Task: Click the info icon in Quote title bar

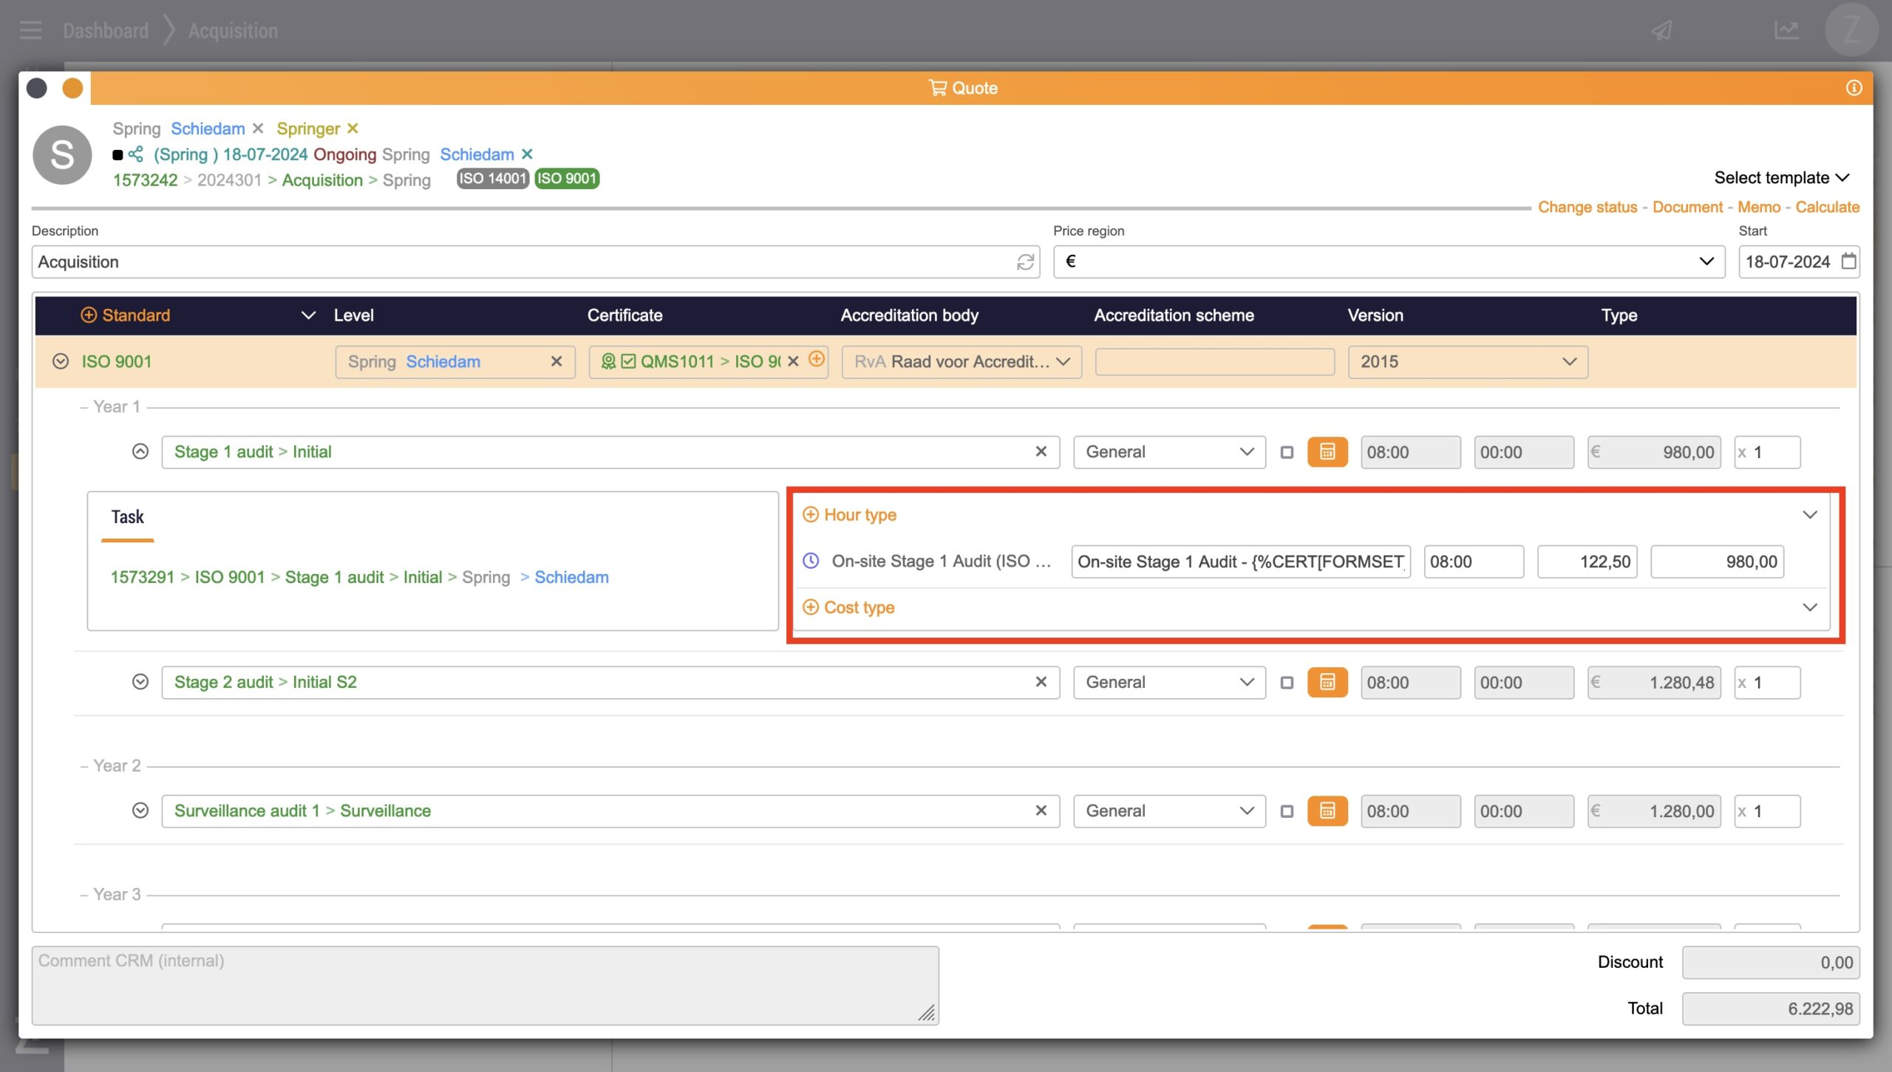Action: click(x=1854, y=88)
